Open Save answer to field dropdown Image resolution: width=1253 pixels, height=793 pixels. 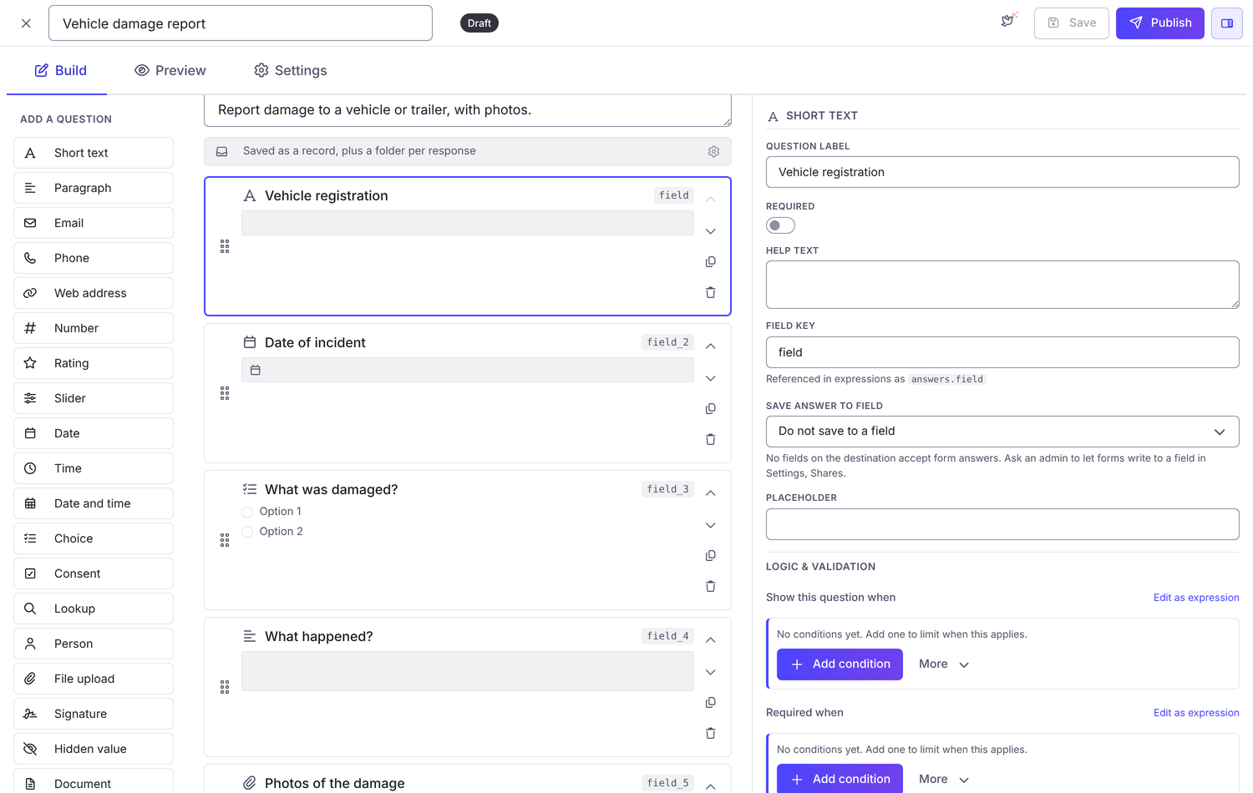point(1002,432)
